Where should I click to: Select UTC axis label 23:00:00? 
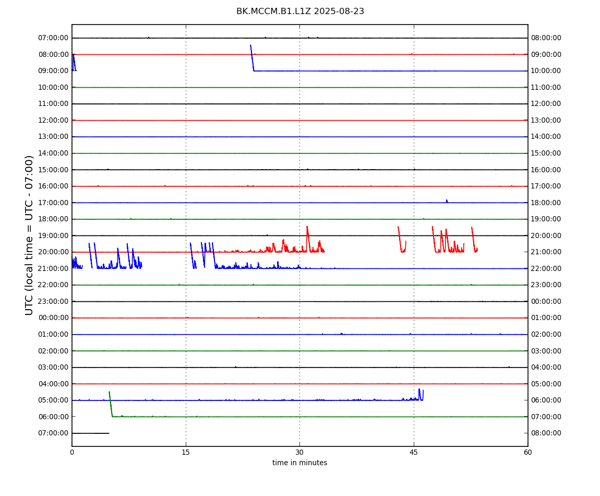tap(54, 301)
